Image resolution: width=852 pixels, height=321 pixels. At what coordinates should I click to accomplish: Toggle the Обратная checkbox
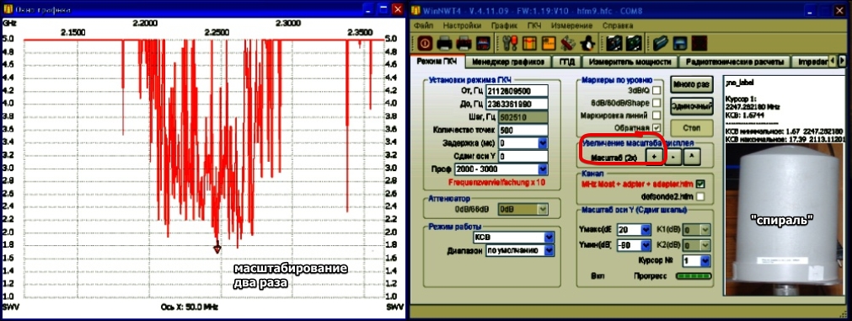click(657, 127)
